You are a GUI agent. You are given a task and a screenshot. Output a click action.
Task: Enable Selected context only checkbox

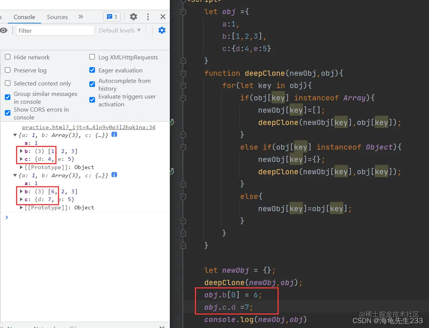[x=7, y=83]
